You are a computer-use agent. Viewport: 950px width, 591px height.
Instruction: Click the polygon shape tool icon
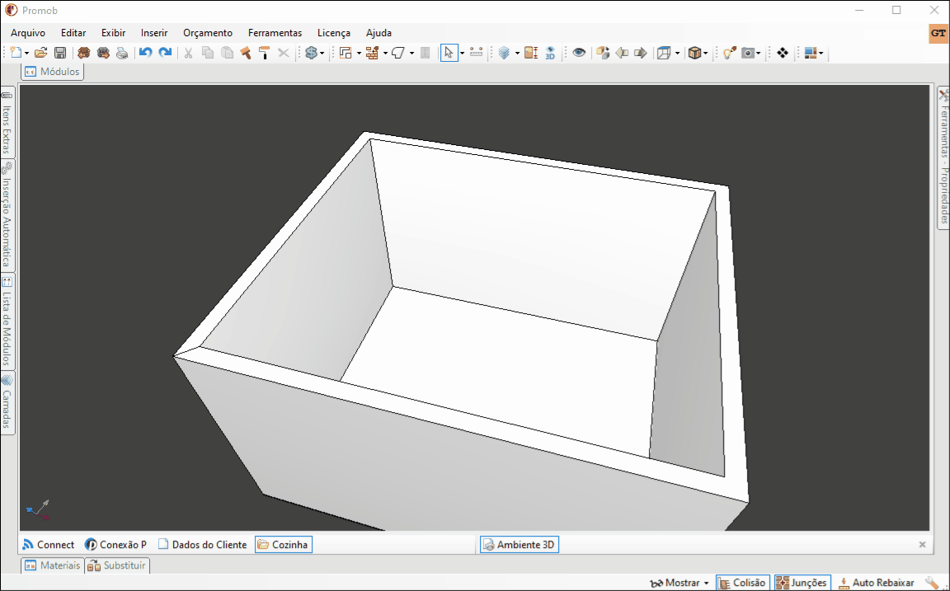pyautogui.click(x=398, y=53)
